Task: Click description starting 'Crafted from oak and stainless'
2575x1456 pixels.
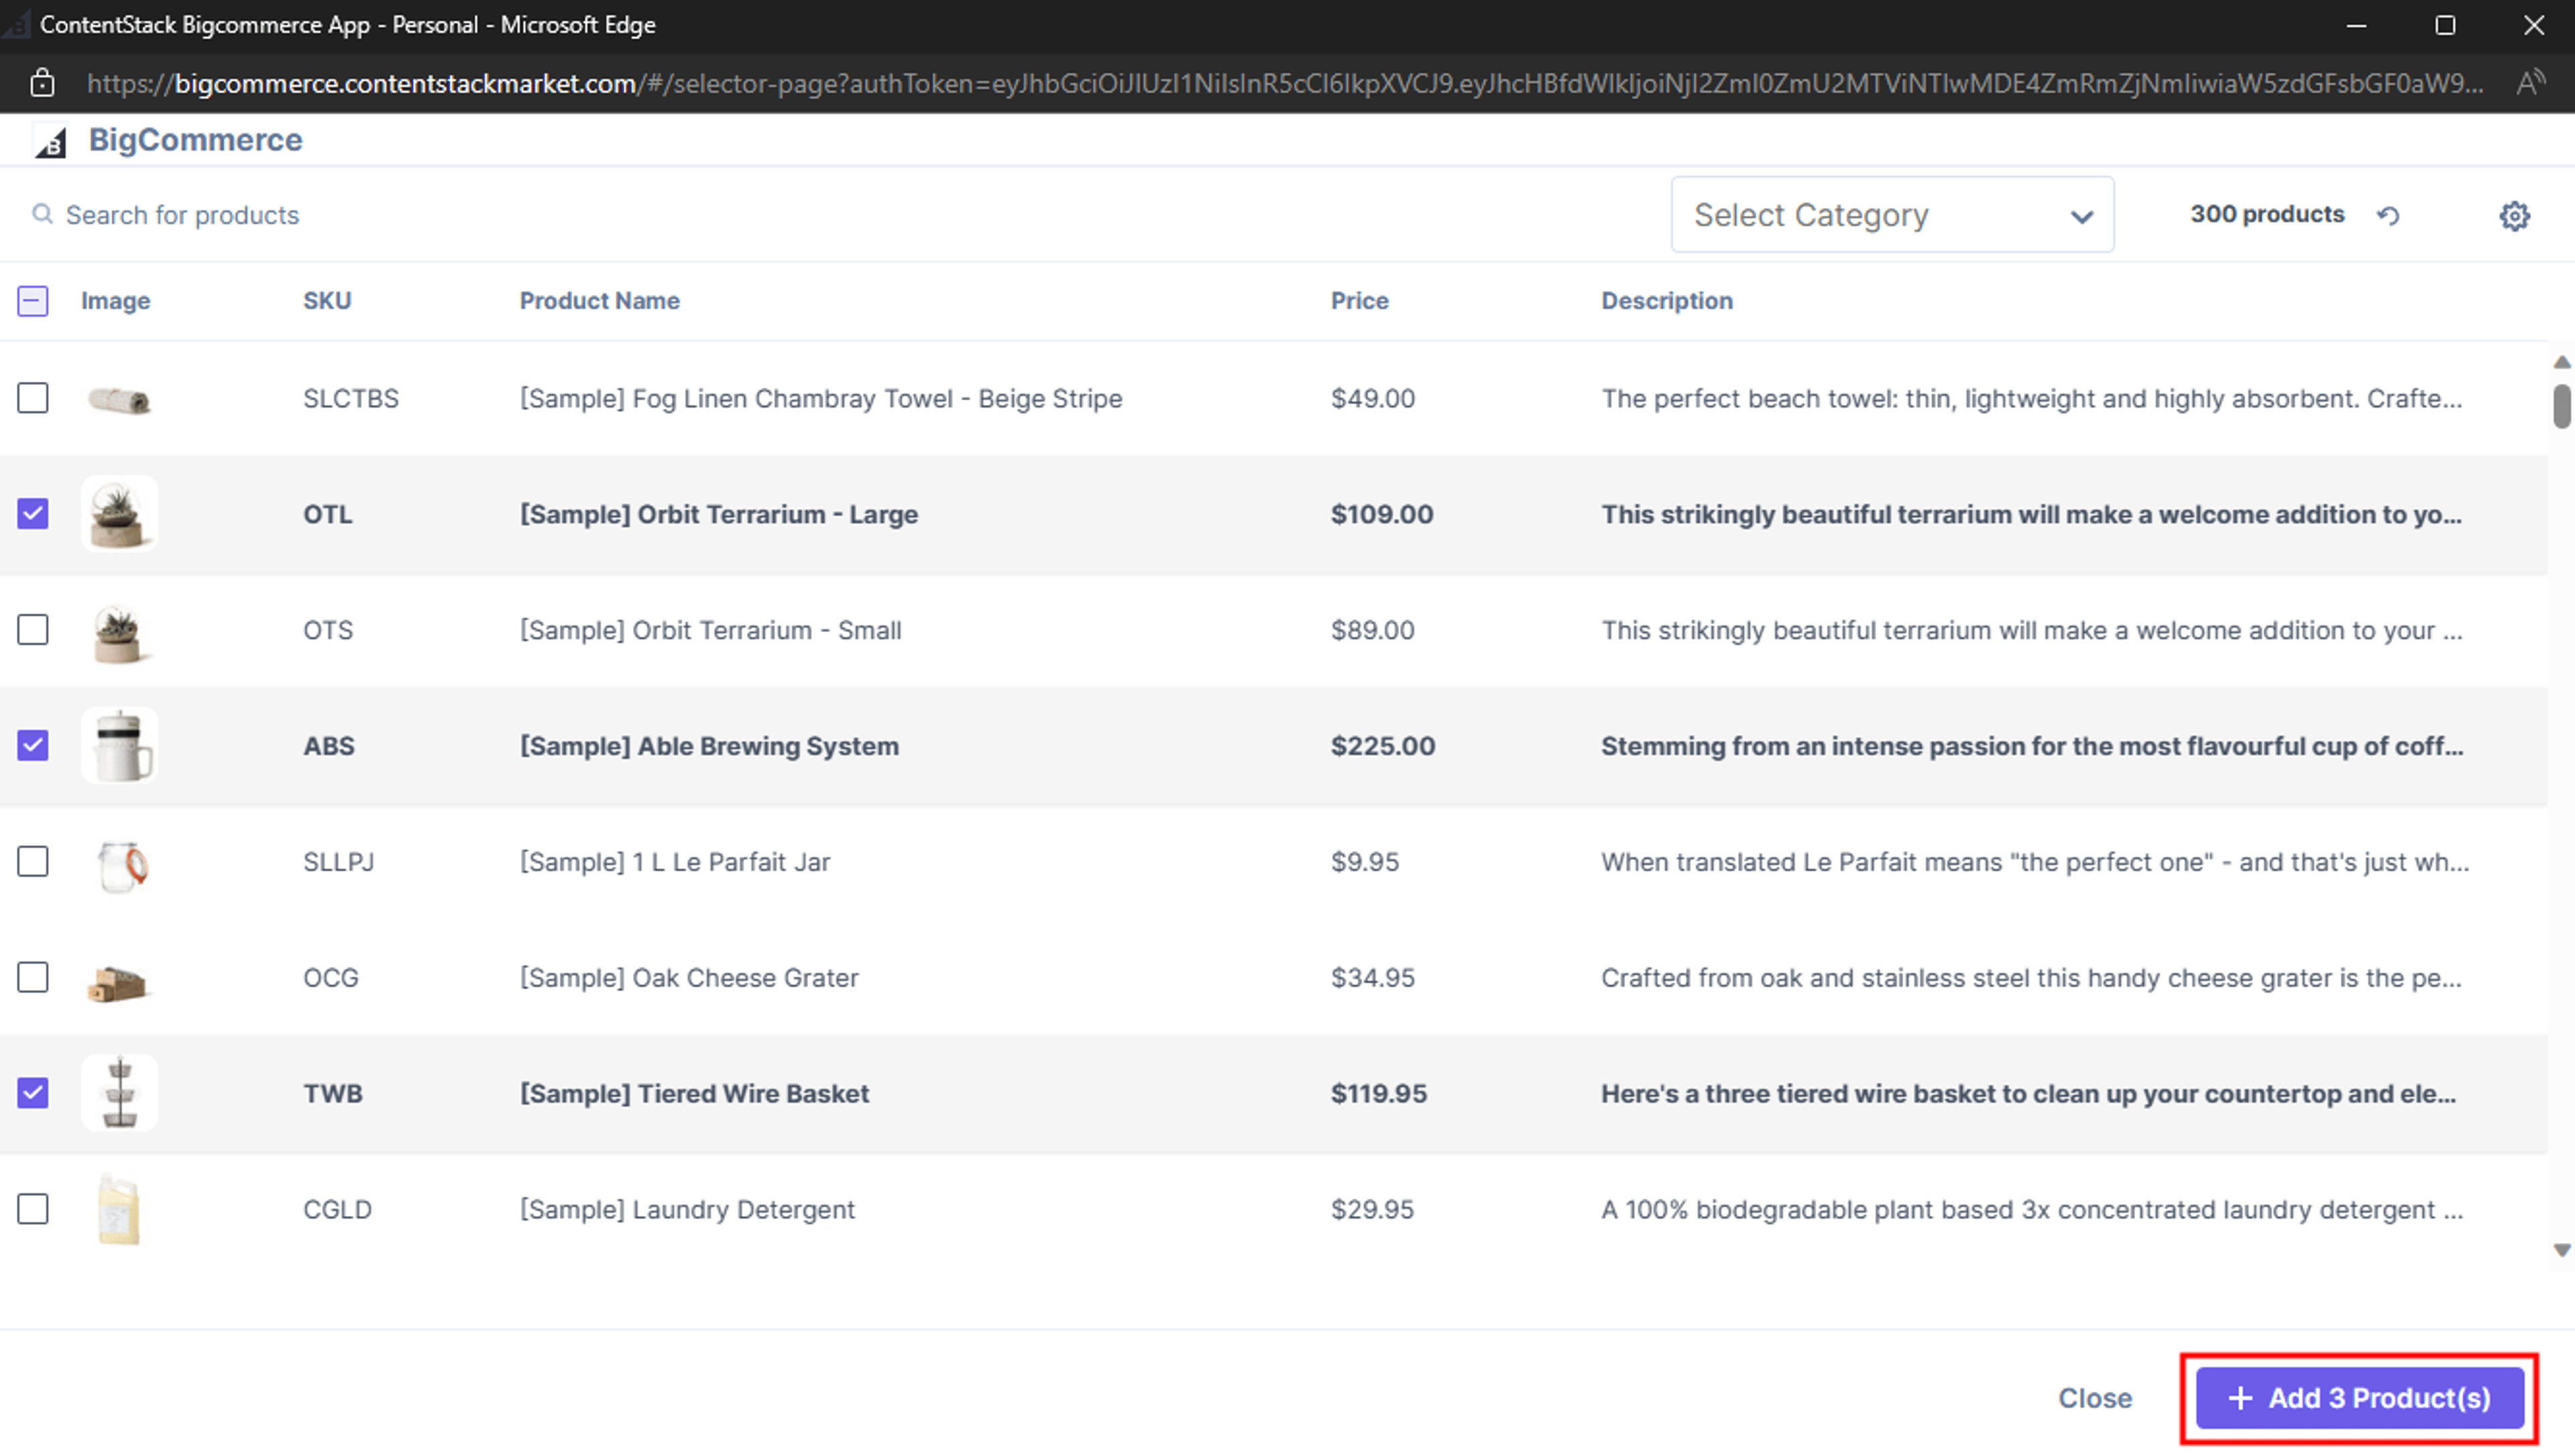Action: tap(2031, 977)
